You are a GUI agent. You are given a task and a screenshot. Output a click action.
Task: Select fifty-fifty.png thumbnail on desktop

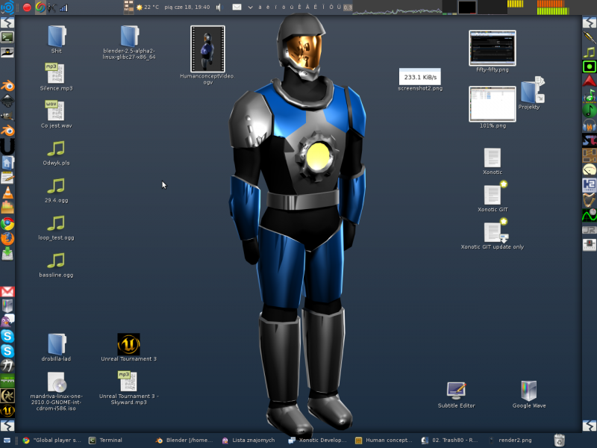(493, 51)
